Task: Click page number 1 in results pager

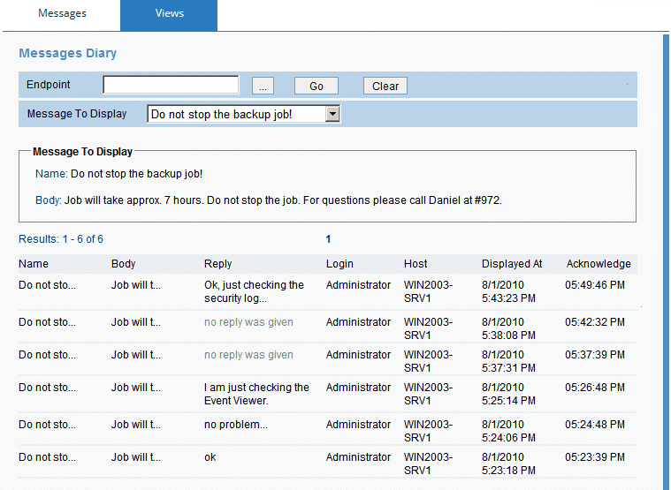Action: click(x=328, y=239)
